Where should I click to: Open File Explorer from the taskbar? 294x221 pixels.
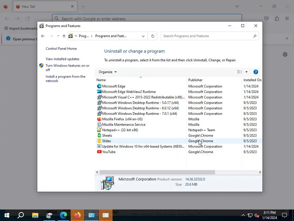pos(35,215)
